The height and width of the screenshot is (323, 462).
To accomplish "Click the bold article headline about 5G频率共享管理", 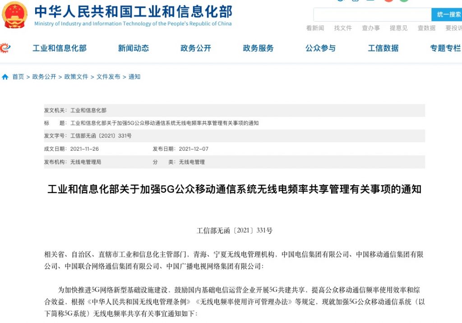I will click(235, 189).
